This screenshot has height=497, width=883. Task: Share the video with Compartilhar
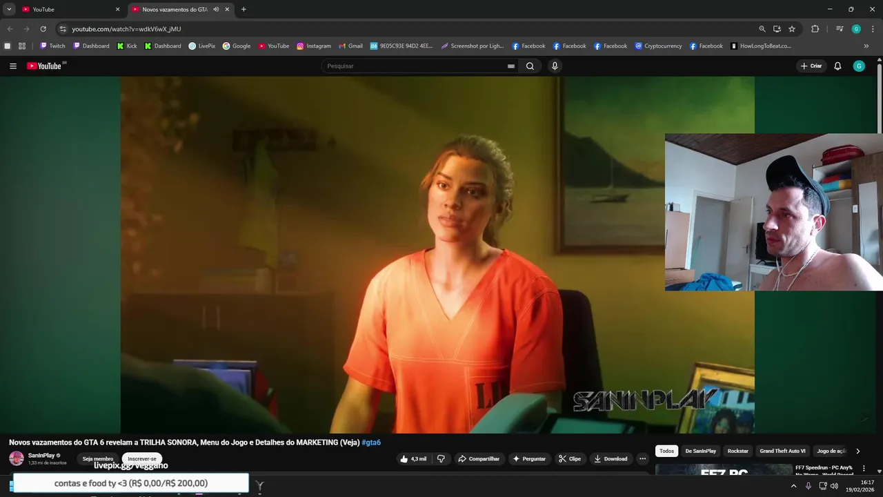479,459
